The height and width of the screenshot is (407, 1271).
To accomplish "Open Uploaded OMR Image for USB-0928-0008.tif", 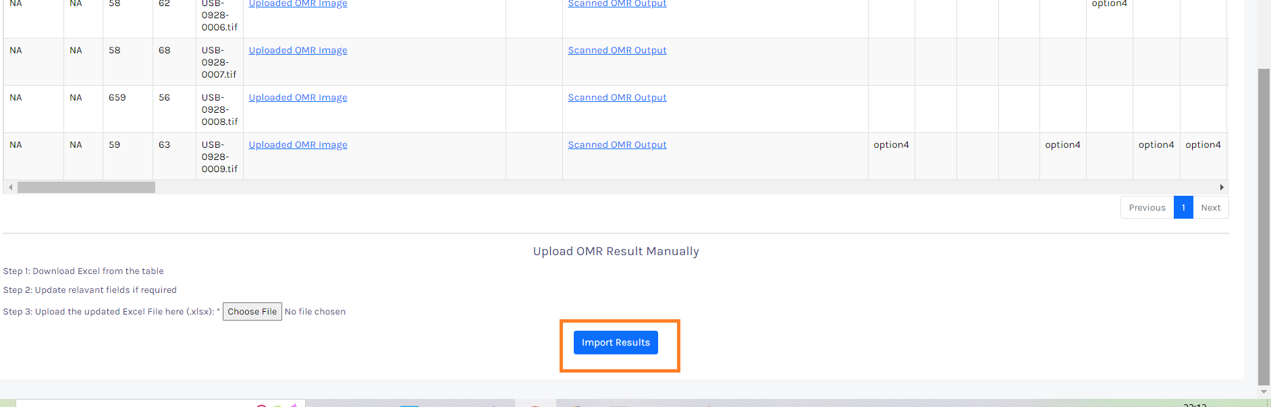I will 298,98.
